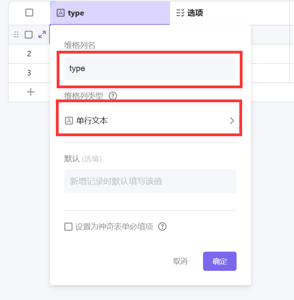Viewport: 294px width, 300px height.
Task: Select row number 3
Action: coord(29,73)
